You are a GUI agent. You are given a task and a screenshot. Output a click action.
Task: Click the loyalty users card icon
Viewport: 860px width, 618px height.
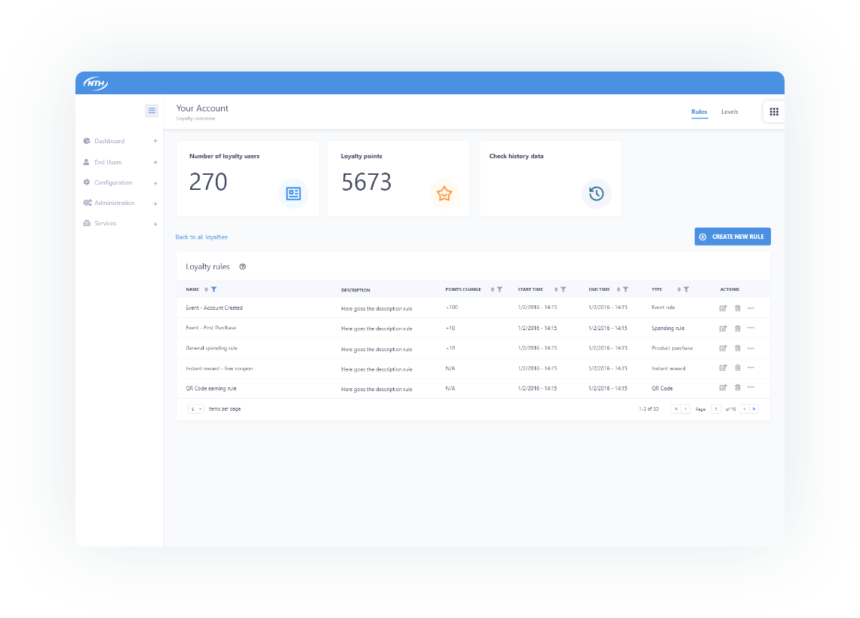point(293,194)
